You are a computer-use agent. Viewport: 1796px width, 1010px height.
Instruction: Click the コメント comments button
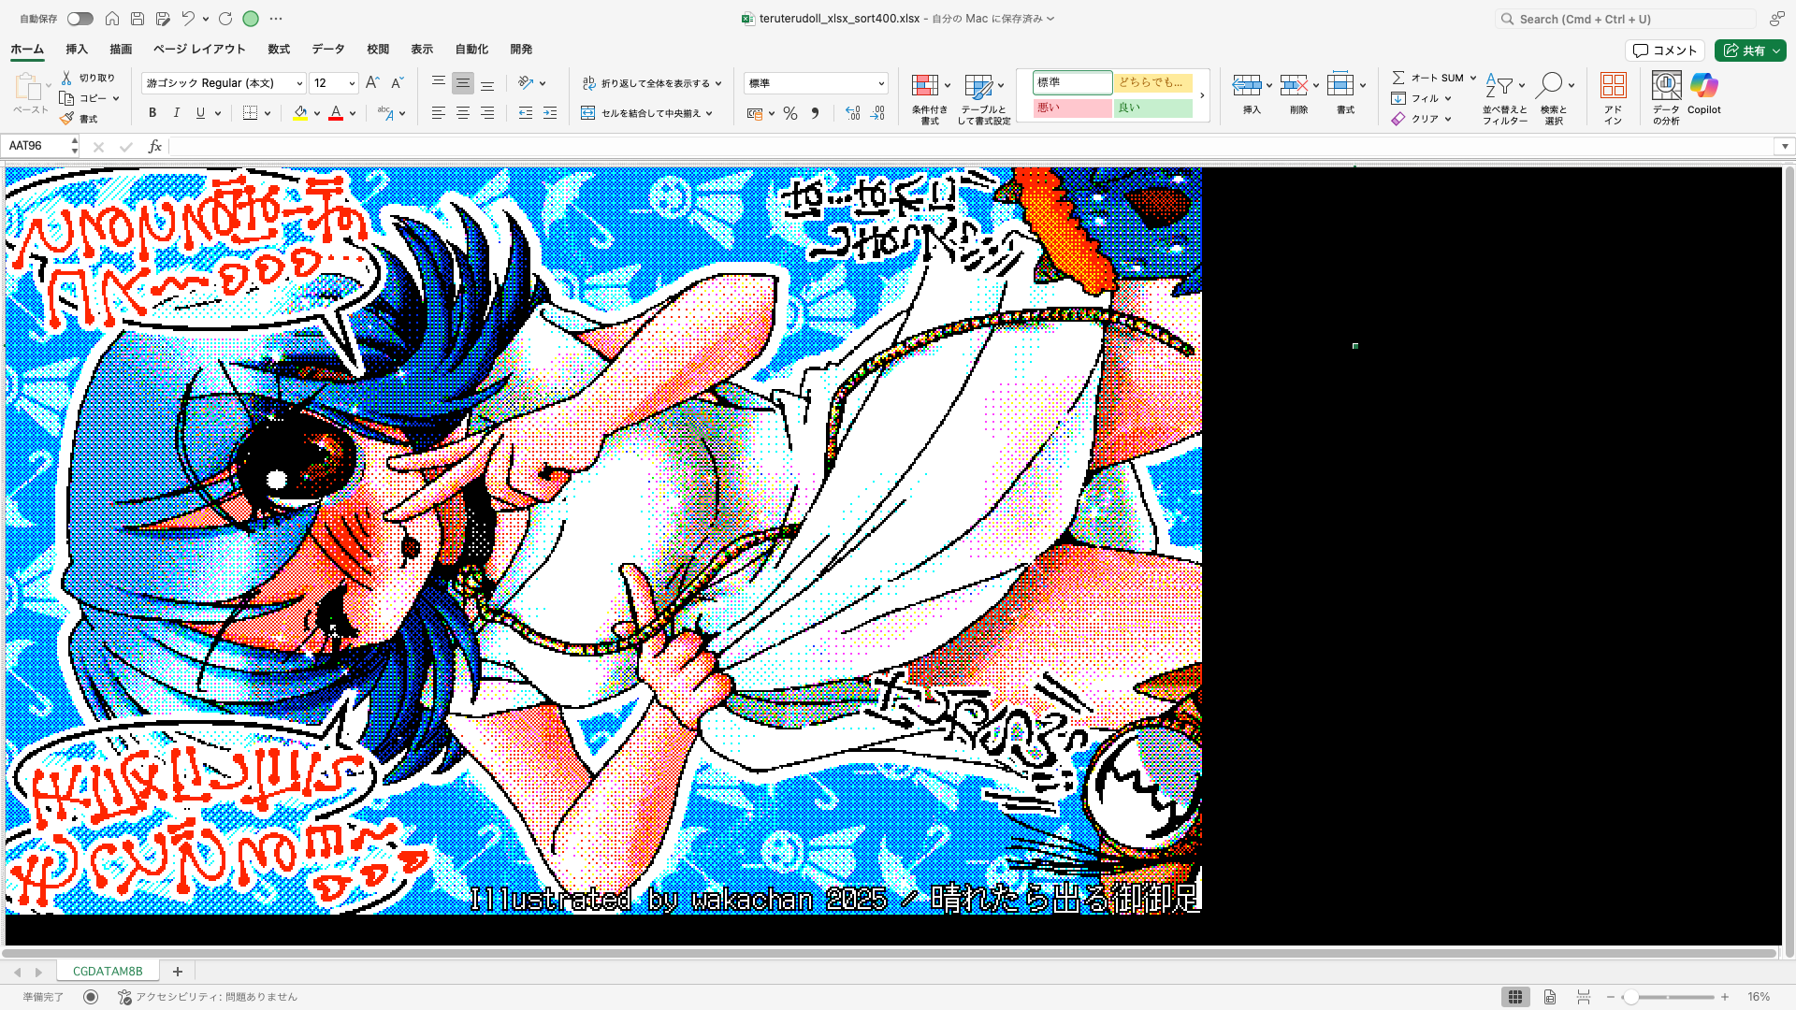(1665, 50)
